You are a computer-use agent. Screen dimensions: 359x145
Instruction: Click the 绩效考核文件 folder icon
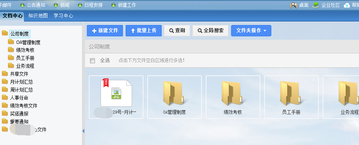pyautogui.click(x=5, y=105)
